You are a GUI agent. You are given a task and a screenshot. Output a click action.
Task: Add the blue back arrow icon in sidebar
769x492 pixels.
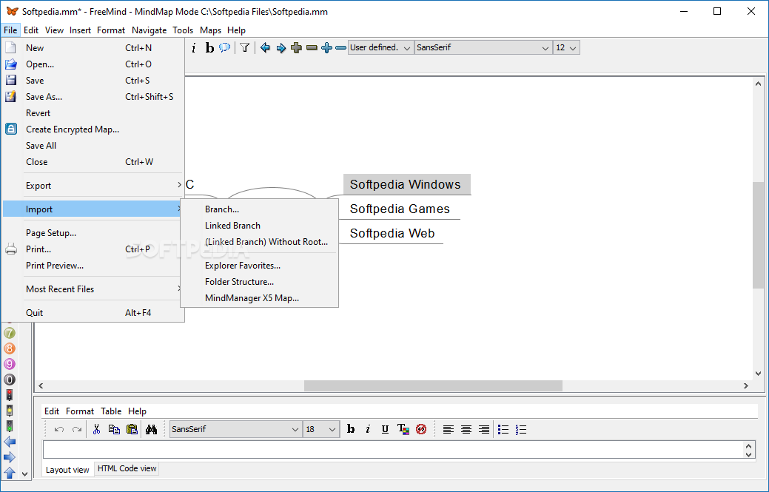tap(10, 442)
